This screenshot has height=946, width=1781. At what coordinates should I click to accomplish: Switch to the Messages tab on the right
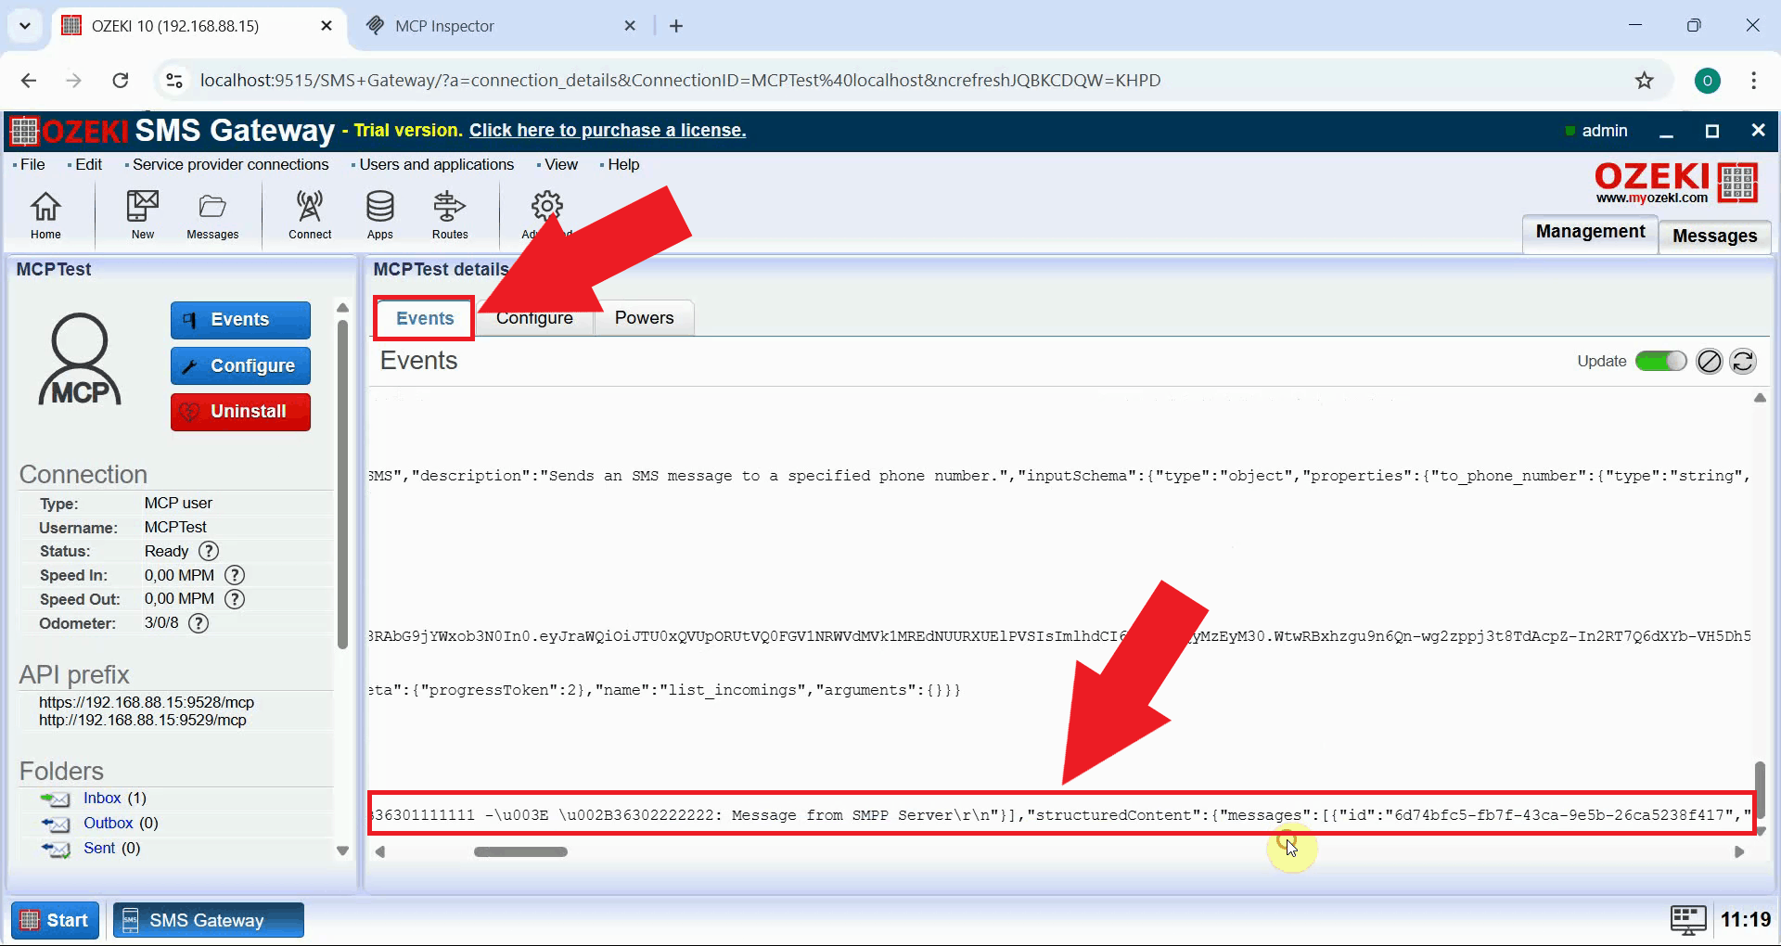click(1713, 236)
